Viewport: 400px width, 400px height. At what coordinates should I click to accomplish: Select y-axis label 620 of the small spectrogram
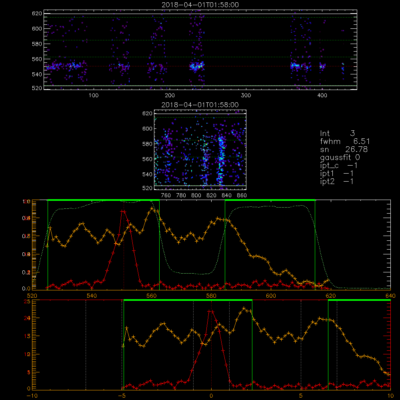click(148, 114)
